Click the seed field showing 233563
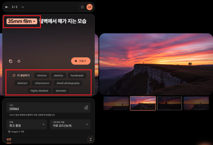 click(x=48, y=108)
